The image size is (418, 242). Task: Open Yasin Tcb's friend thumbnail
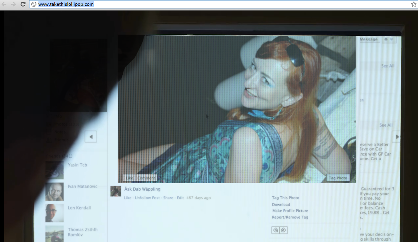pyautogui.click(x=54, y=170)
